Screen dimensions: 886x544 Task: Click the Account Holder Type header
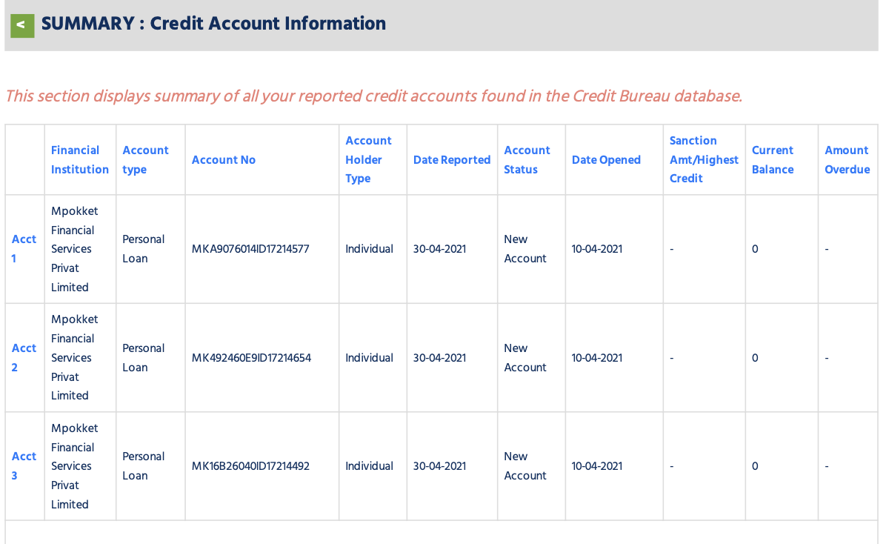[x=368, y=159]
